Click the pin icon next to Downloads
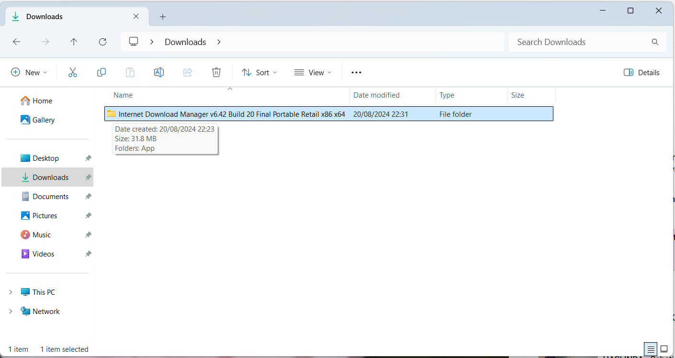The image size is (675, 358). [x=88, y=177]
